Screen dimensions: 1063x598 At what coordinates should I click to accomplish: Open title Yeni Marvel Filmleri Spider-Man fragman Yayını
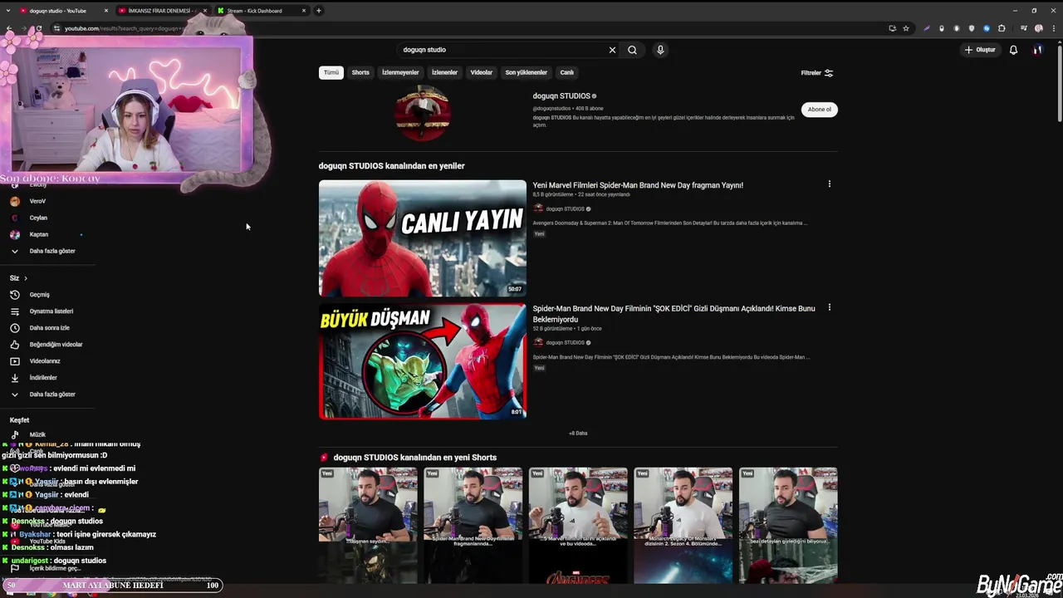pos(638,185)
